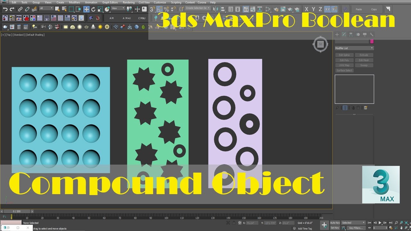Screen dimensions: 411x231
Task: Open the selection filter All dropdown
Action: click(x=47, y=8)
